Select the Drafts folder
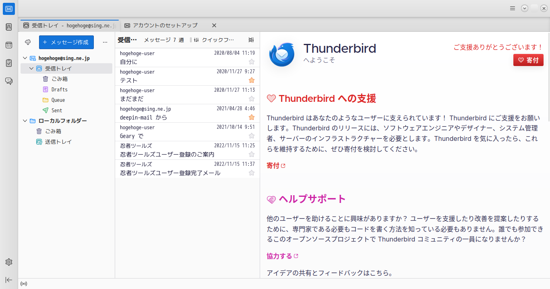Screen dimensions: 550x289 [66, 89]
